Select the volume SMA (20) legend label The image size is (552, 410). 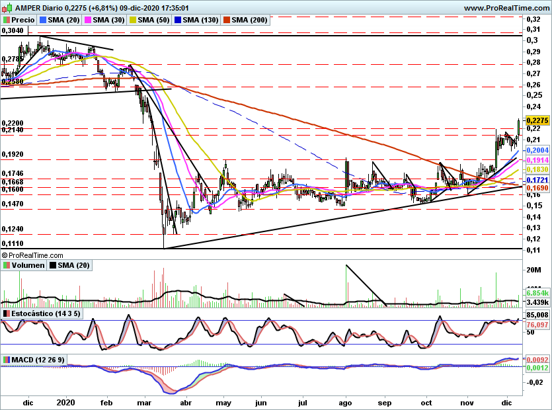[73, 265]
